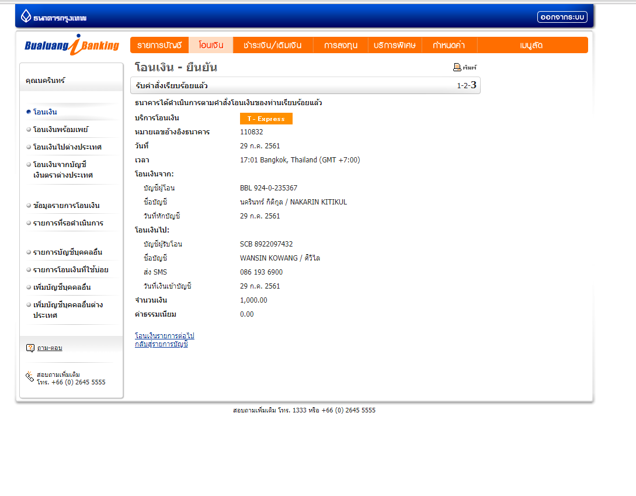The image size is (636, 496).
Task: Open the เมนูลัด shortcut menu
Action: [x=531, y=45]
